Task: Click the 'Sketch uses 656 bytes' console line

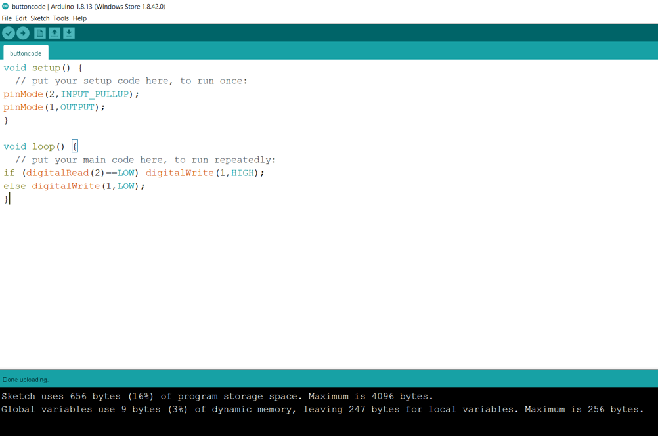Action: click(x=217, y=397)
